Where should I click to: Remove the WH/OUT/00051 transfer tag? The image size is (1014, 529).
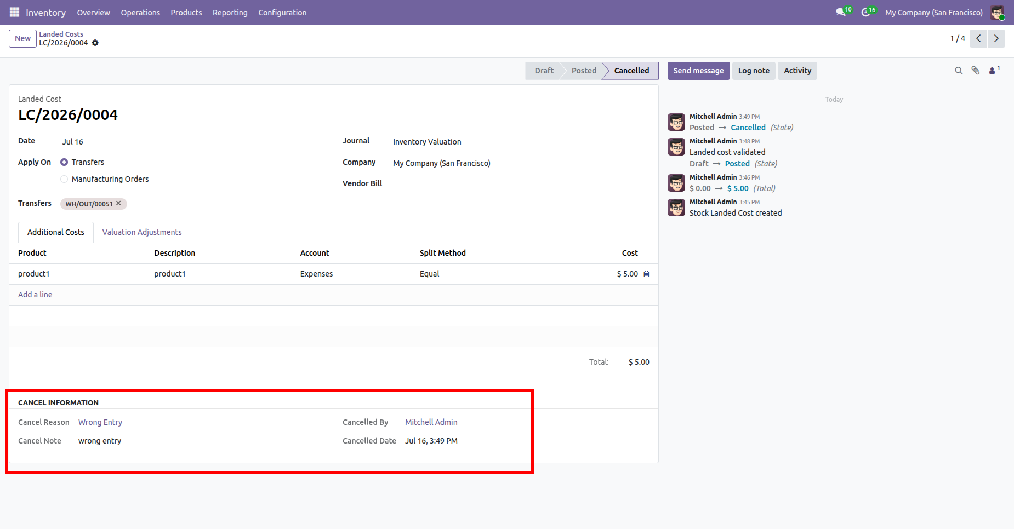[x=118, y=203]
